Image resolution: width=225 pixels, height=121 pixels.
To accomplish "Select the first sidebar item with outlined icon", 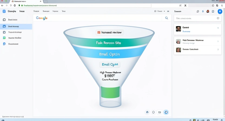I will [x=16, y=20].
